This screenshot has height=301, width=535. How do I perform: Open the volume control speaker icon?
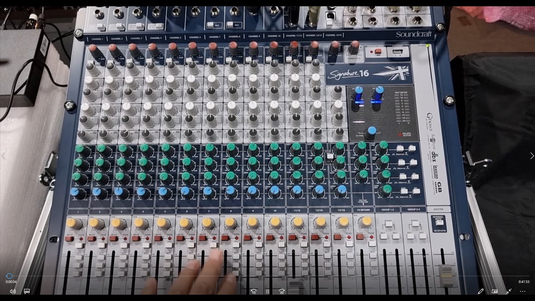tap(13, 291)
